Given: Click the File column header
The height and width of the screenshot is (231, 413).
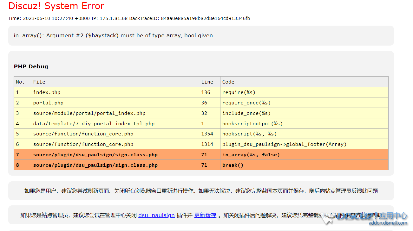Looking at the screenshot, I should [39, 82].
